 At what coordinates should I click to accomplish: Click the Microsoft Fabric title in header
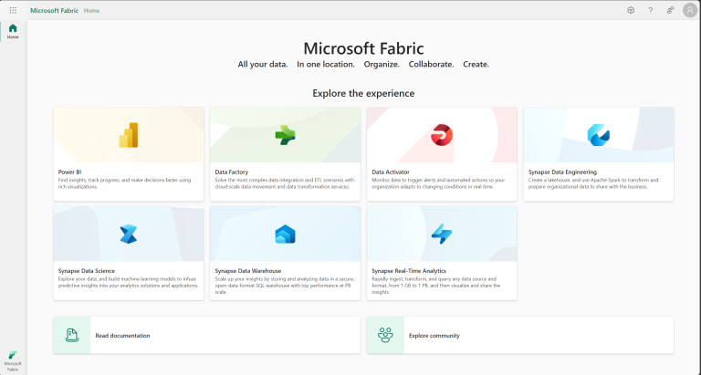tap(55, 10)
